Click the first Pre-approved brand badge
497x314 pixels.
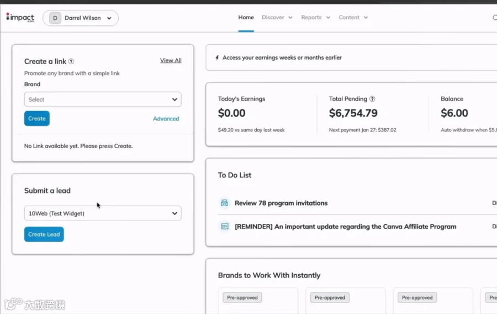click(242, 297)
